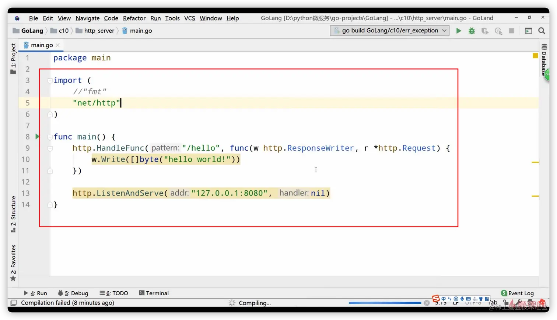Cancel the compiling background task
The width and height of the screenshot is (557, 320).
(x=427, y=303)
